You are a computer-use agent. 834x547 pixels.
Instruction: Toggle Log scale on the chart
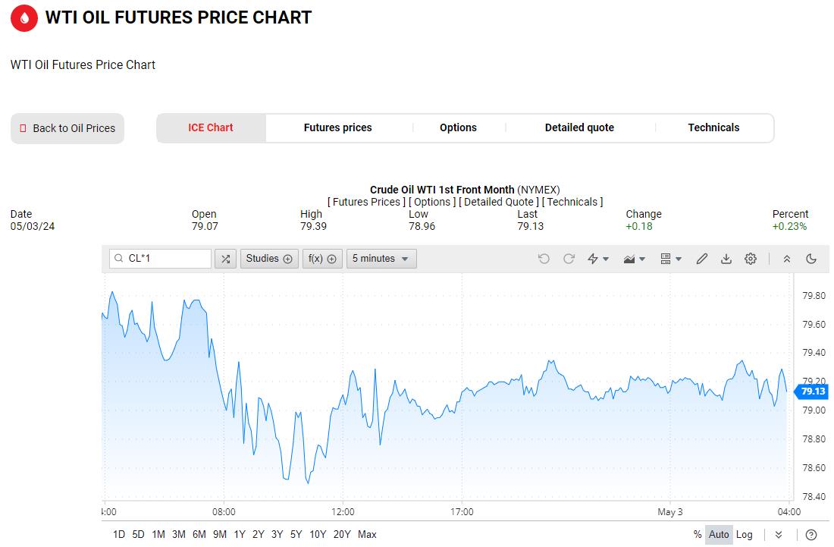pyautogui.click(x=744, y=534)
